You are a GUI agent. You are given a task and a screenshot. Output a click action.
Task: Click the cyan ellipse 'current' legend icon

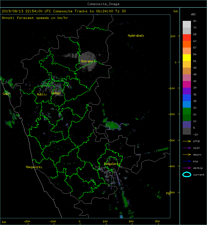187,175
